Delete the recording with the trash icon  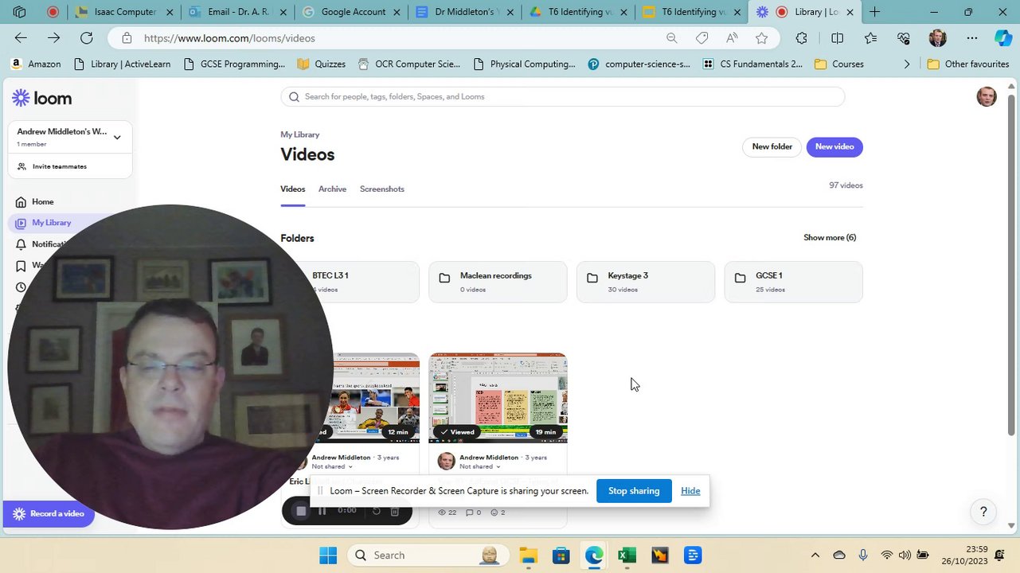point(394,511)
